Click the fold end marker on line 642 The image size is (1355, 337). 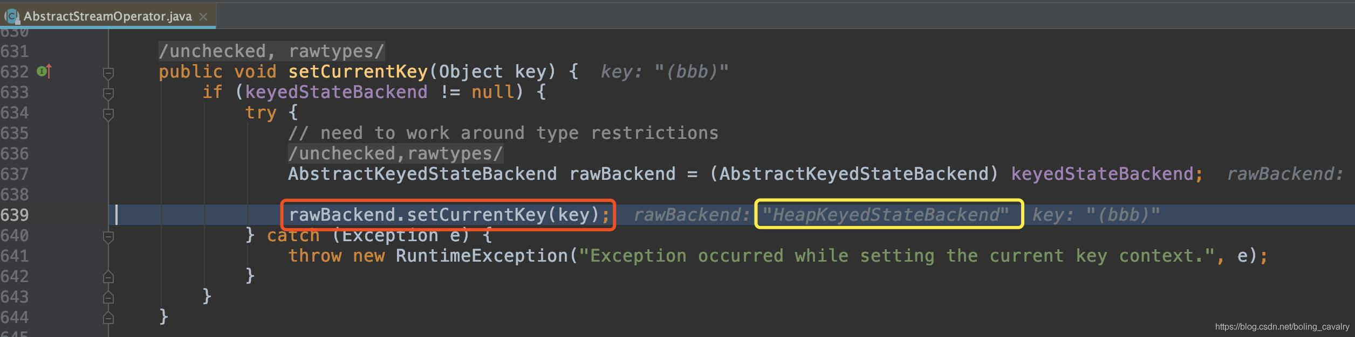click(x=108, y=277)
